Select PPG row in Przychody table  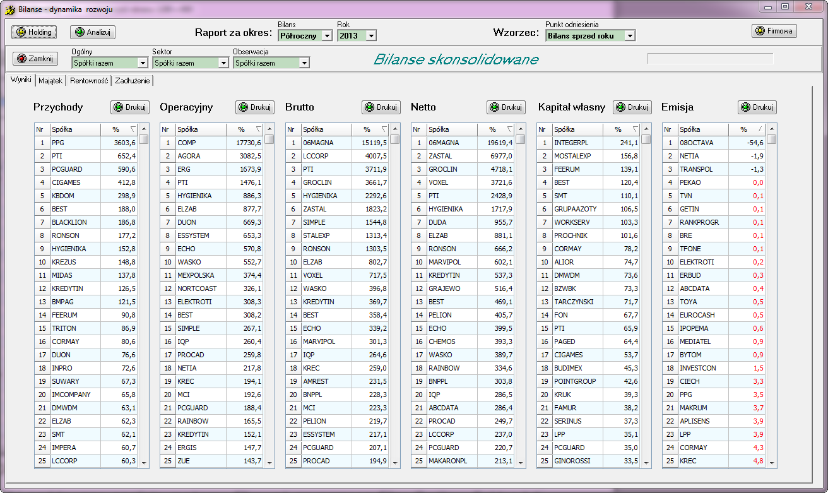tap(86, 143)
